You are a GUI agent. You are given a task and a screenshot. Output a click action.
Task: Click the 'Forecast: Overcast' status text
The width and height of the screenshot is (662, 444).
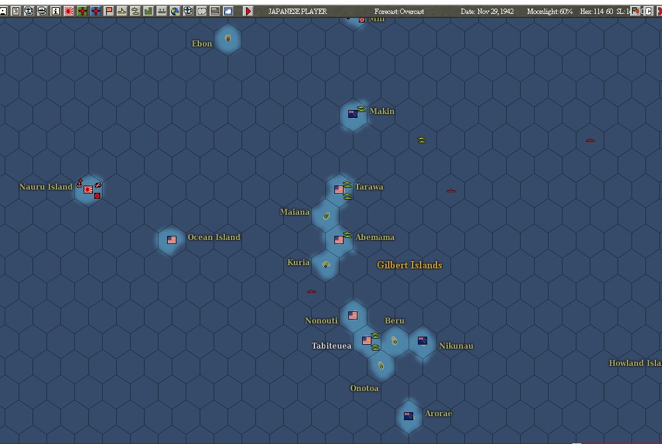click(399, 11)
